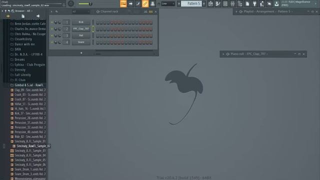Open Browser options menu arrow
Viewport: 320px width, 180px height.
(2, 11)
